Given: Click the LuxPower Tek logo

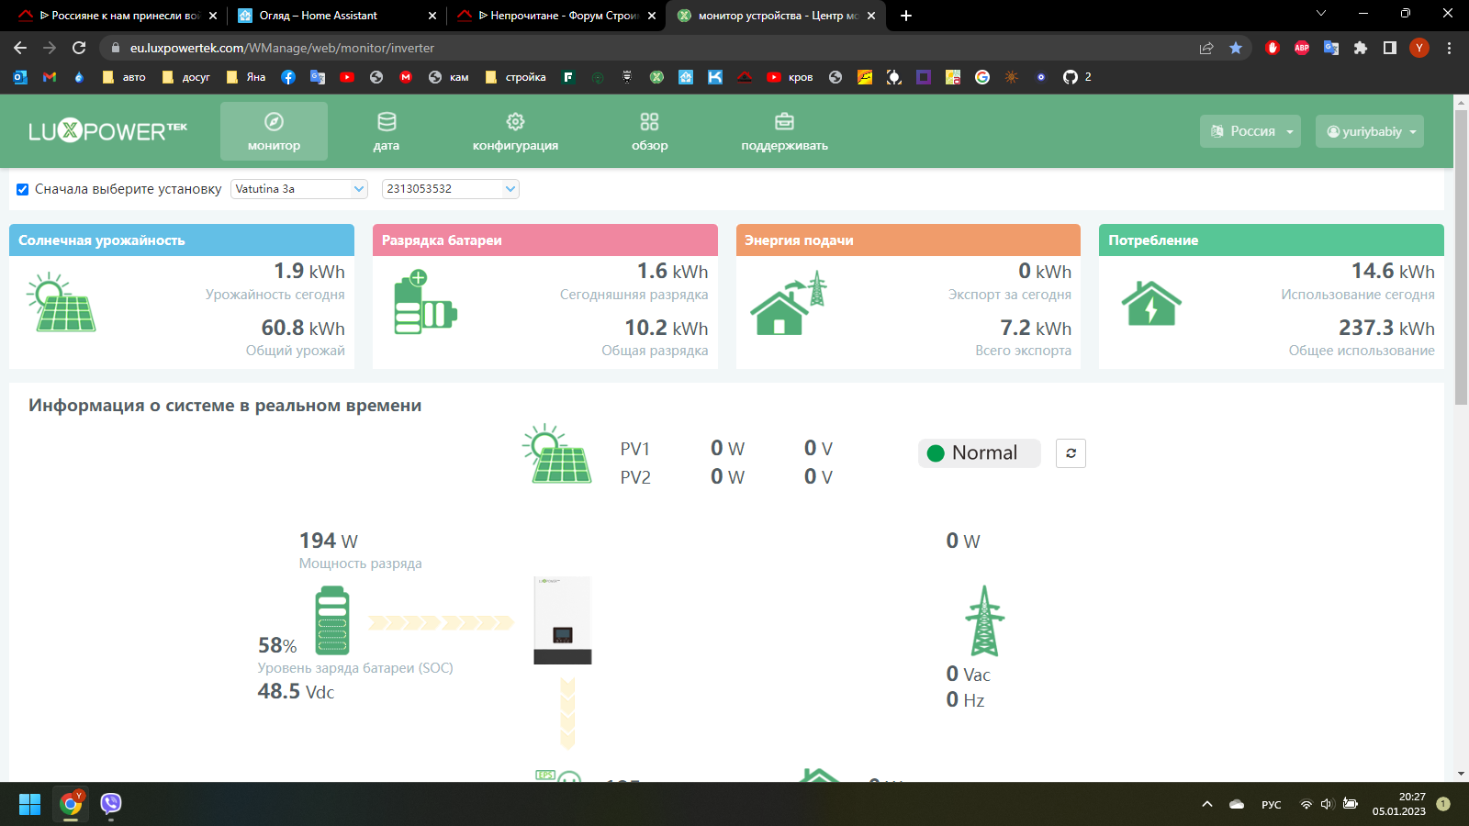Looking at the screenshot, I should tap(107, 131).
